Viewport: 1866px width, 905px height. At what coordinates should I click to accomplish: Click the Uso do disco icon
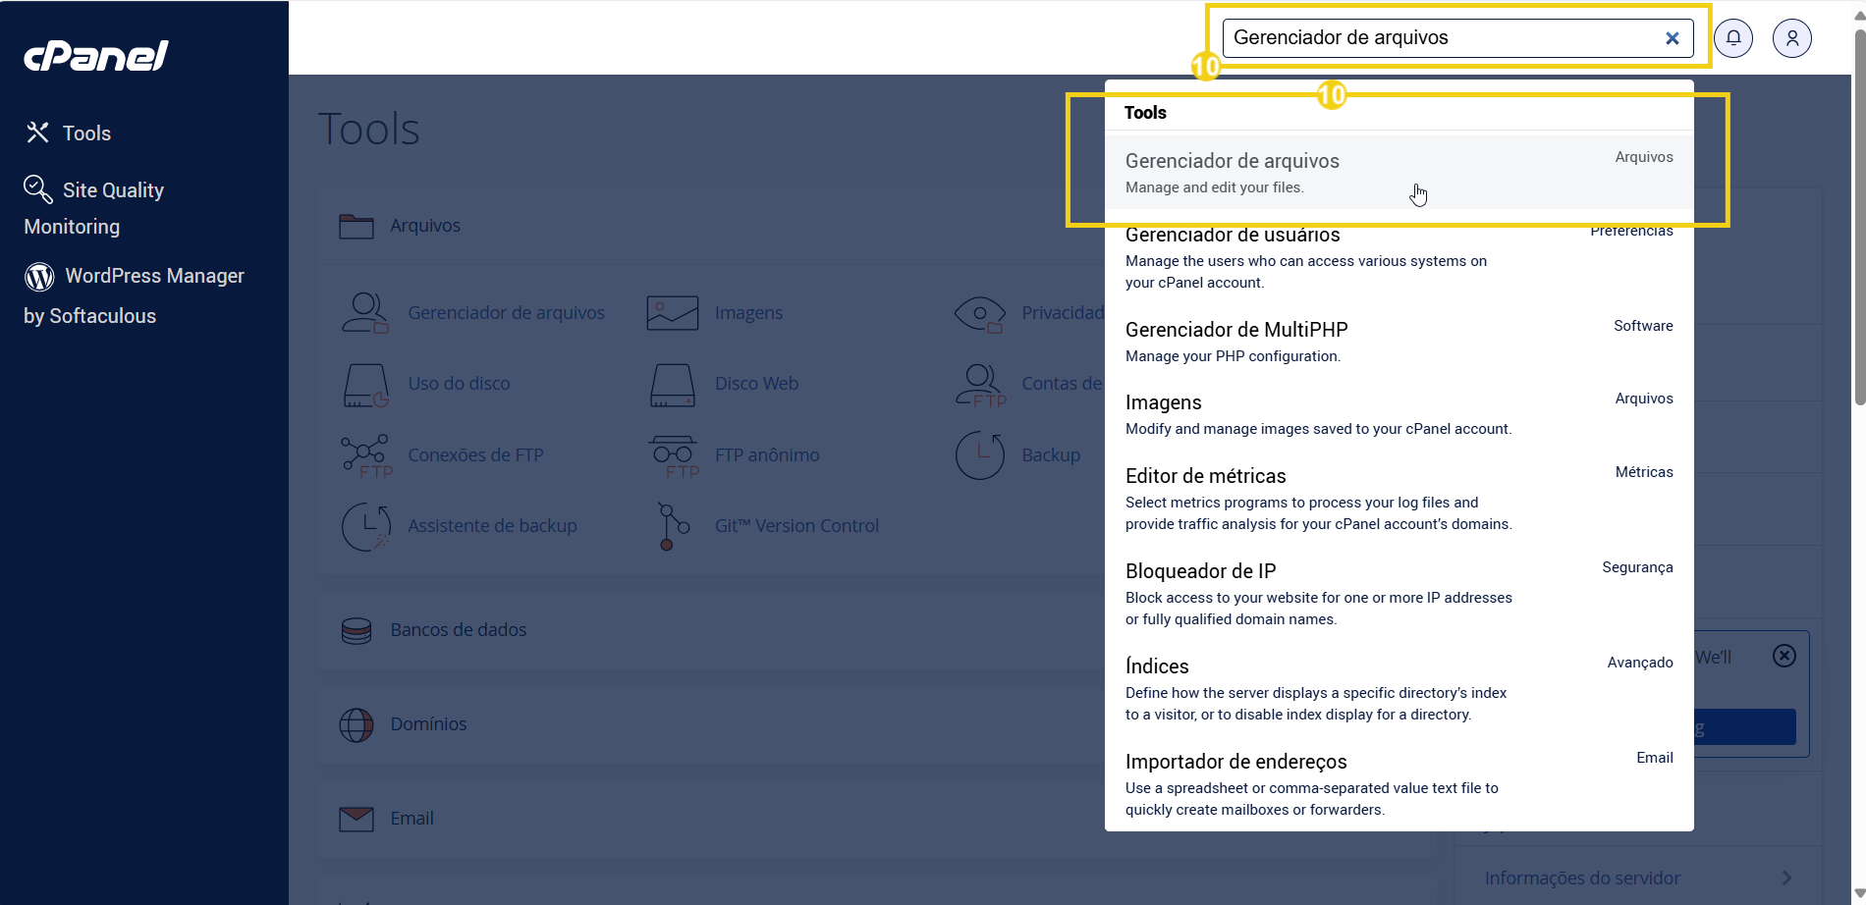click(366, 385)
